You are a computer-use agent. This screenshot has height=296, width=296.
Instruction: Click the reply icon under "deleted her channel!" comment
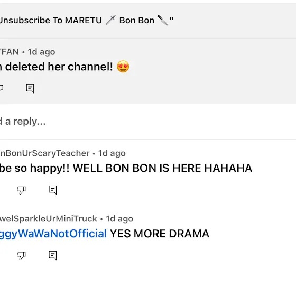tap(30, 88)
